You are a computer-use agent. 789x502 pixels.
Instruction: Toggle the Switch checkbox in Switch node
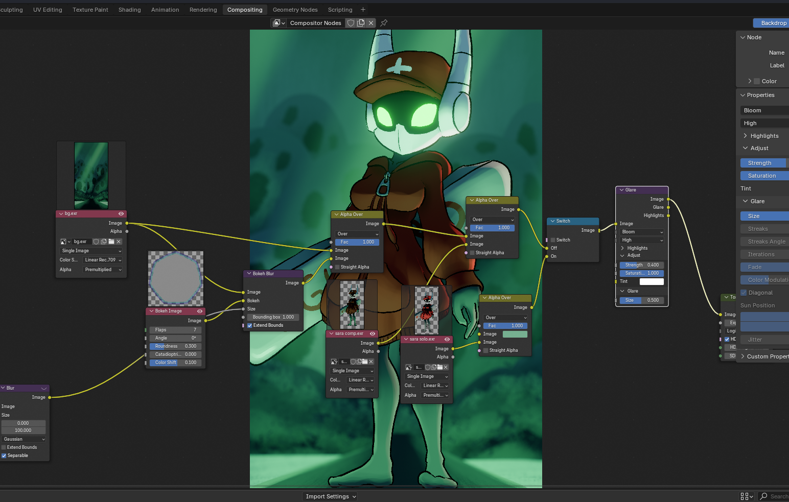tap(553, 240)
